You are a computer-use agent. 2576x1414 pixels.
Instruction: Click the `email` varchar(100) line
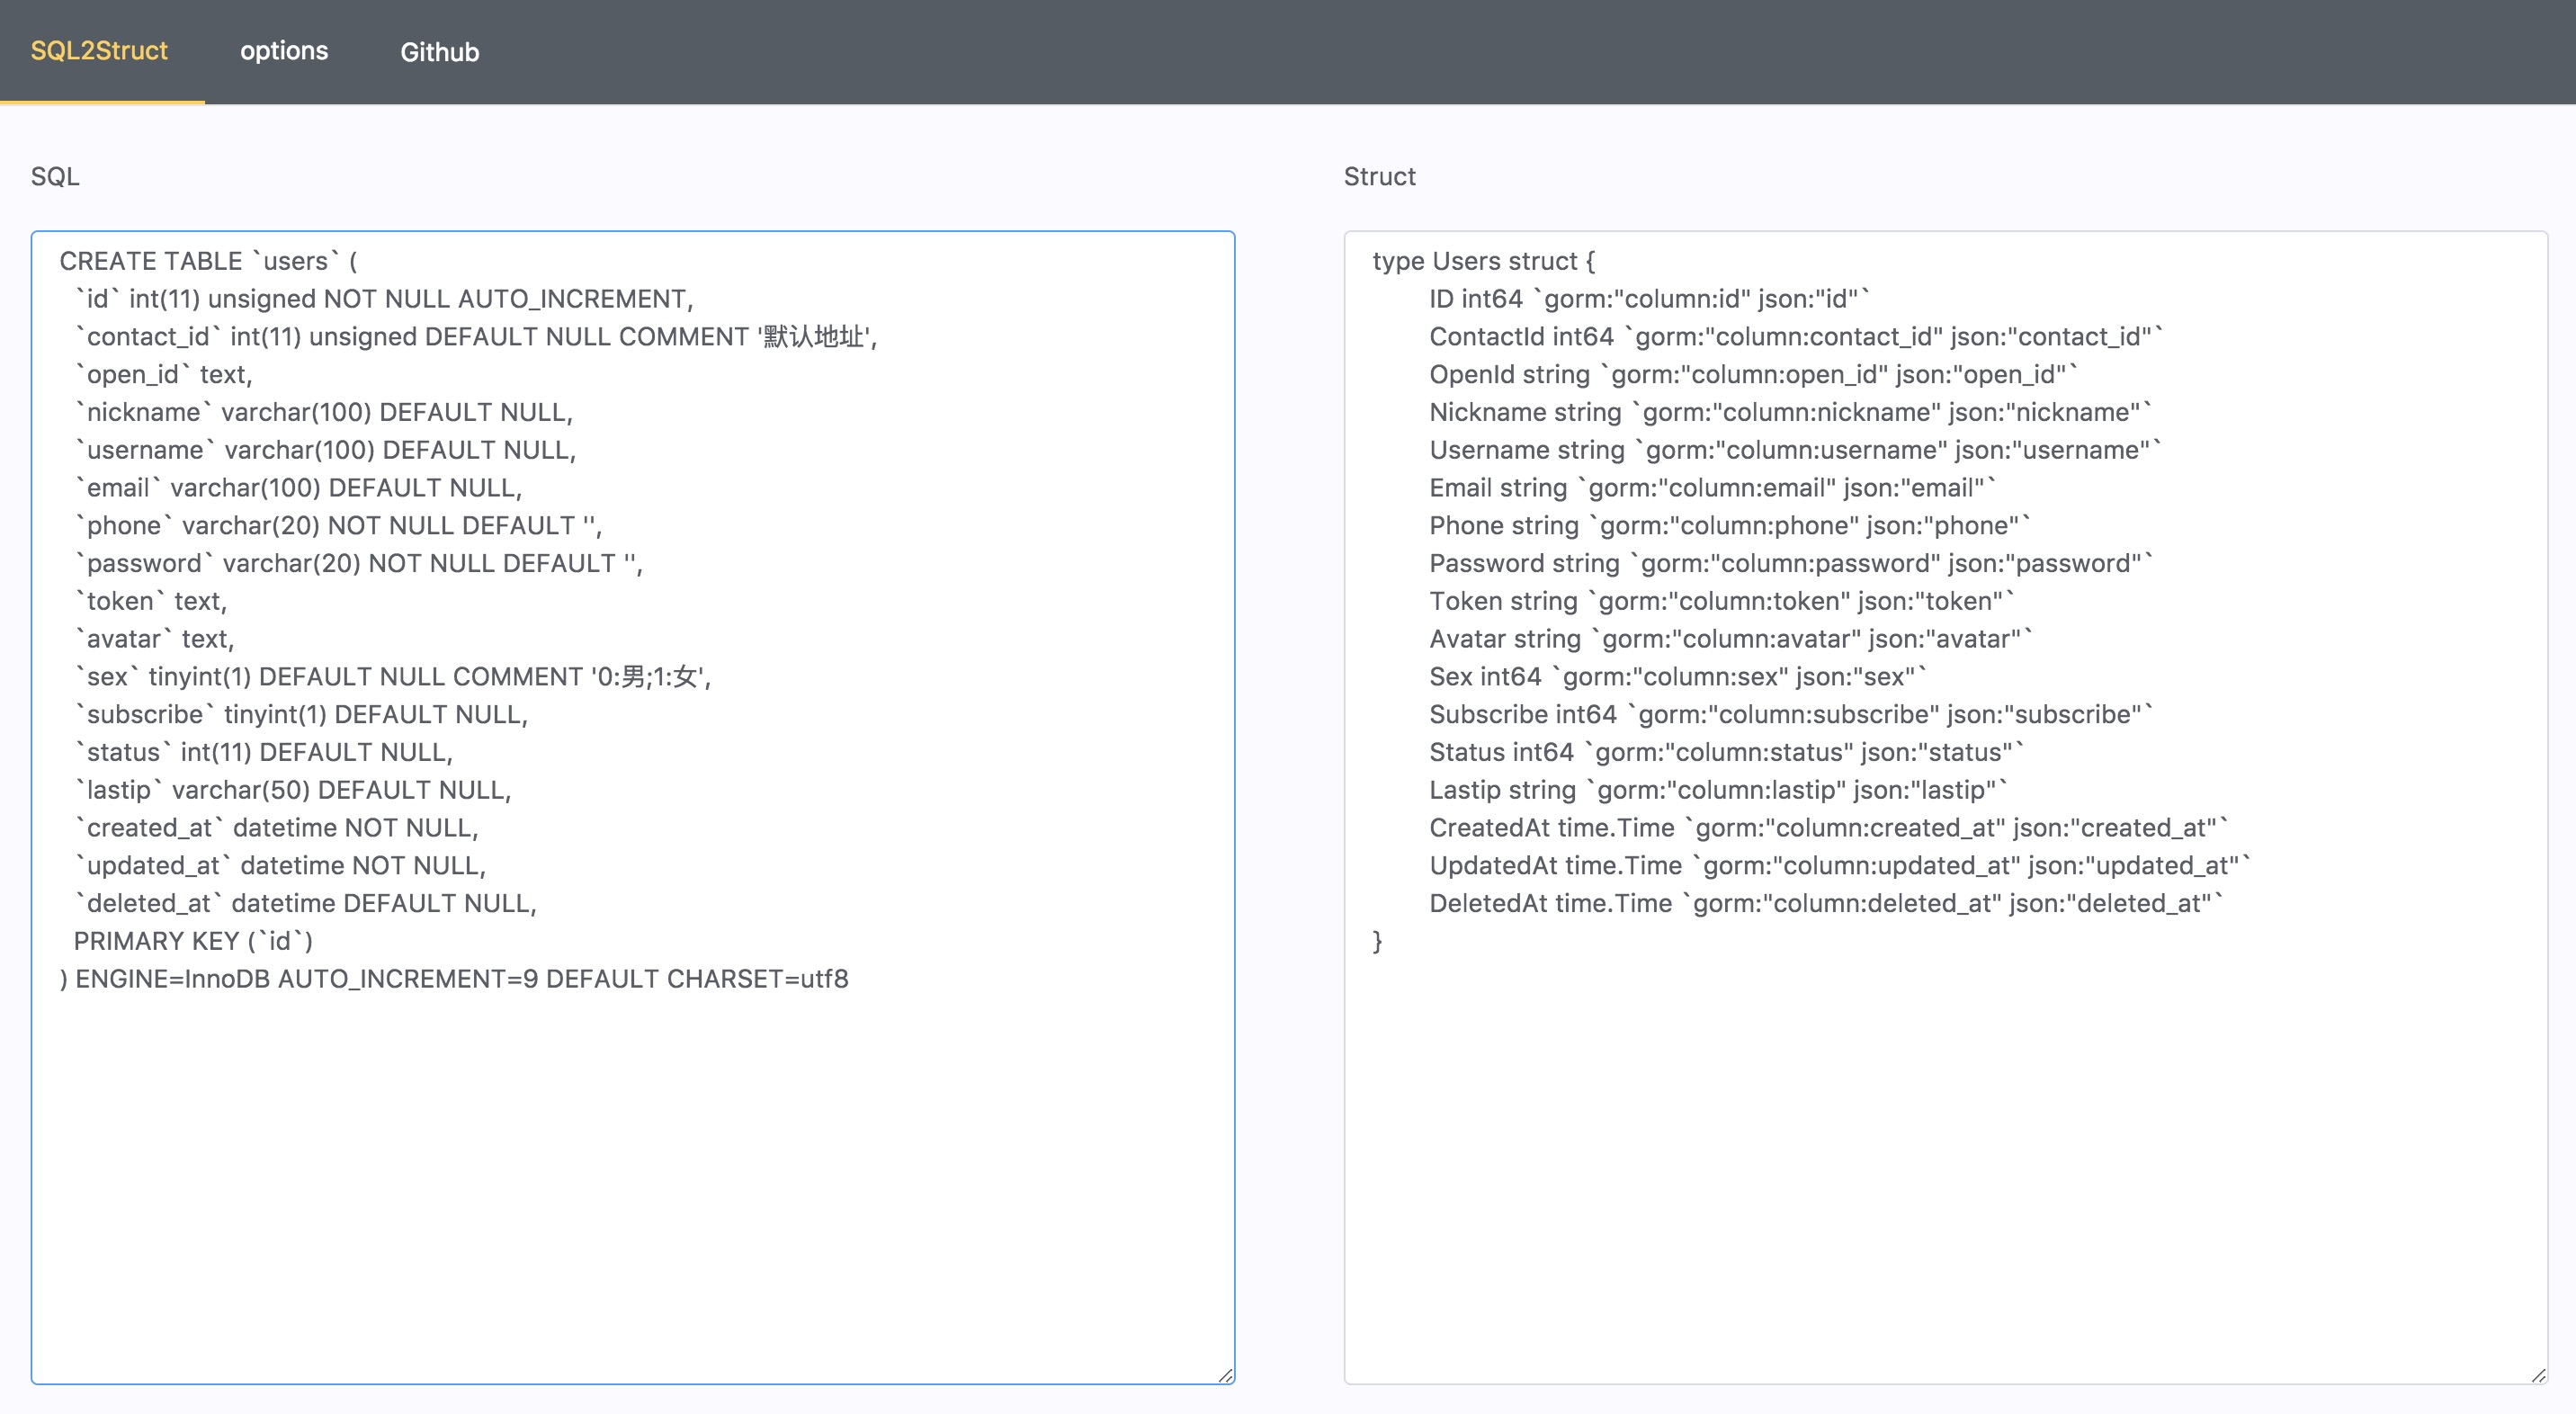click(299, 488)
